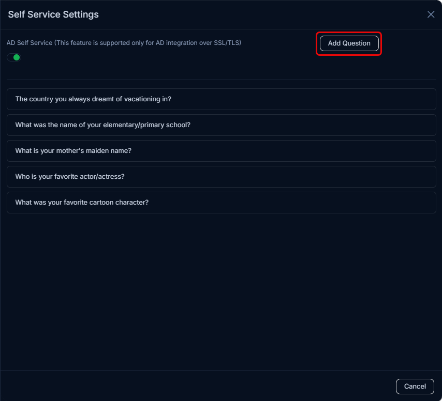Click the AD Self Service description label
Viewport: 442px width, 401px height.
(x=124, y=43)
